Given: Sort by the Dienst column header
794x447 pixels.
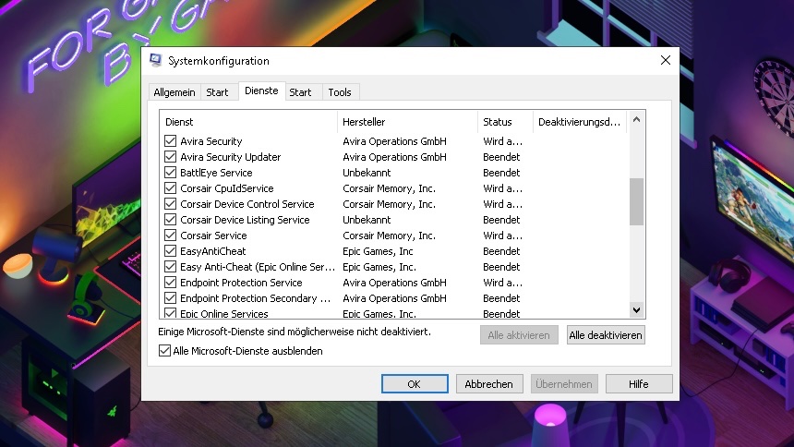Looking at the screenshot, I should [248, 122].
